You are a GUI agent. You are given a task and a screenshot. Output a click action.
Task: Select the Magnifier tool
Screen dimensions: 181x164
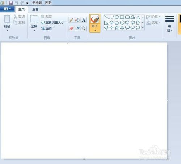pyautogui.click(x=84, y=28)
